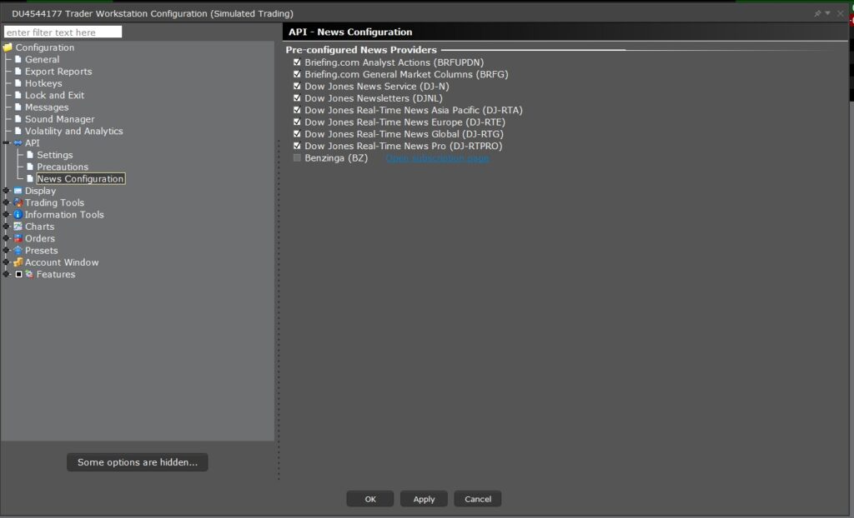Click the Messages page icon
Viewport: 854px width, 518px height.
18,107
